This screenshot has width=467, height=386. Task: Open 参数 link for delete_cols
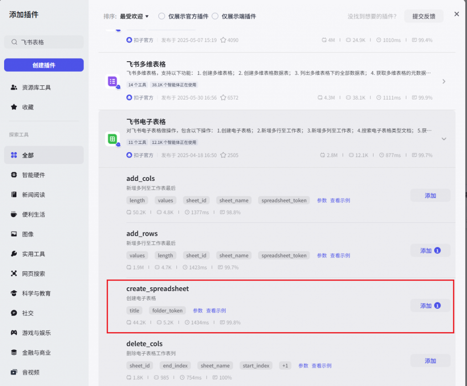coord(303,366)
